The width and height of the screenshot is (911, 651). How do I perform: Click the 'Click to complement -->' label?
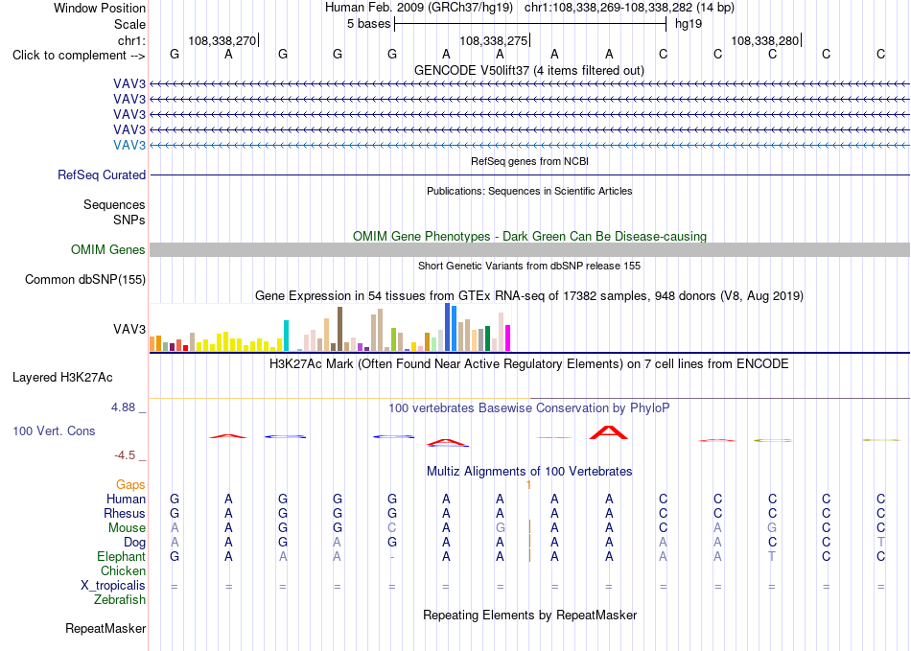click(79, 56)
